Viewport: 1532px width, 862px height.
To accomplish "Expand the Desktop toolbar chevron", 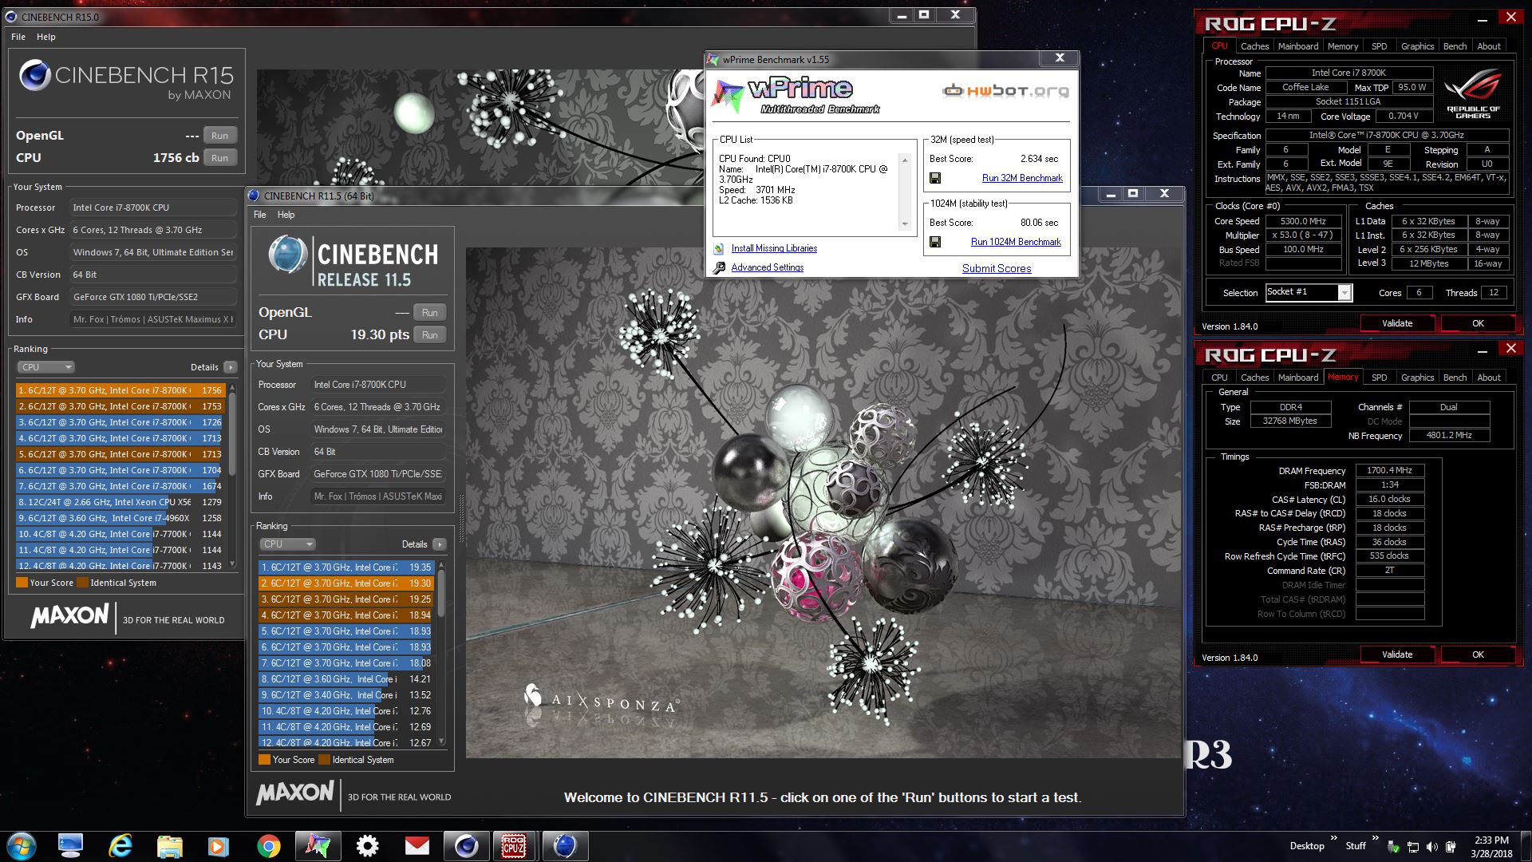I will click(x=1333, y=838).
